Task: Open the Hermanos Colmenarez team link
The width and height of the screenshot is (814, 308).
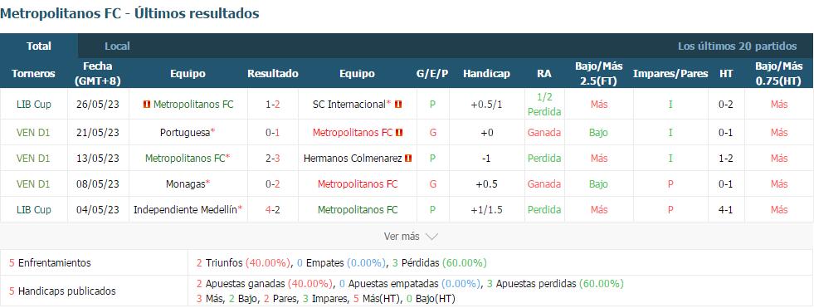Action: click(353, 158)
